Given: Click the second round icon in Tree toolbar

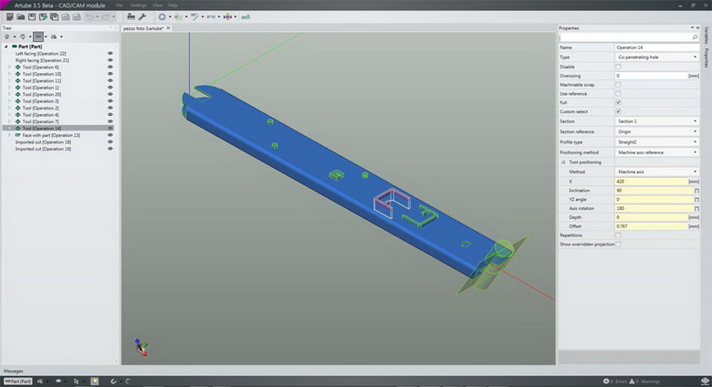Looking at the screenshot, I should pyautogui.click(x=22, y=37).
